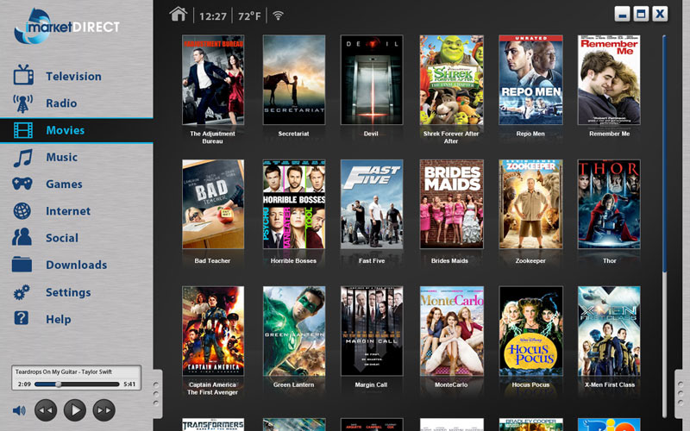Image resolution: width=690 pixels, height=431 pixels.
Task: Open the Radio menu label
Action: [61, 103]
